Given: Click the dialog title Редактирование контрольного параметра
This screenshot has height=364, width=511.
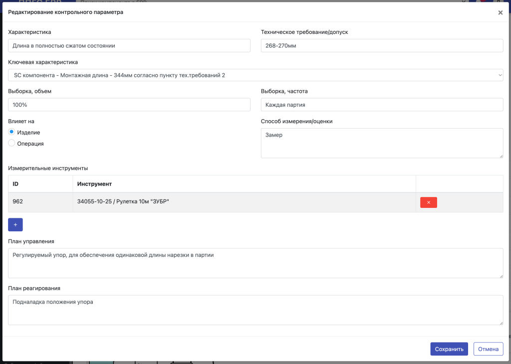Looking at the screenshot, I should 65,12.
